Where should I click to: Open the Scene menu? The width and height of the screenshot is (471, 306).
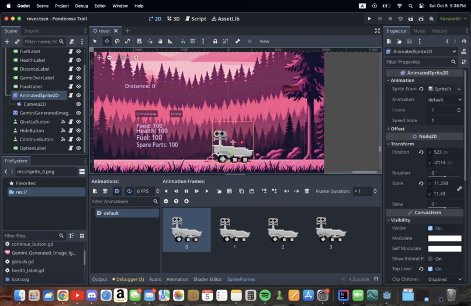pyautogui.click(x=42, y=6)
